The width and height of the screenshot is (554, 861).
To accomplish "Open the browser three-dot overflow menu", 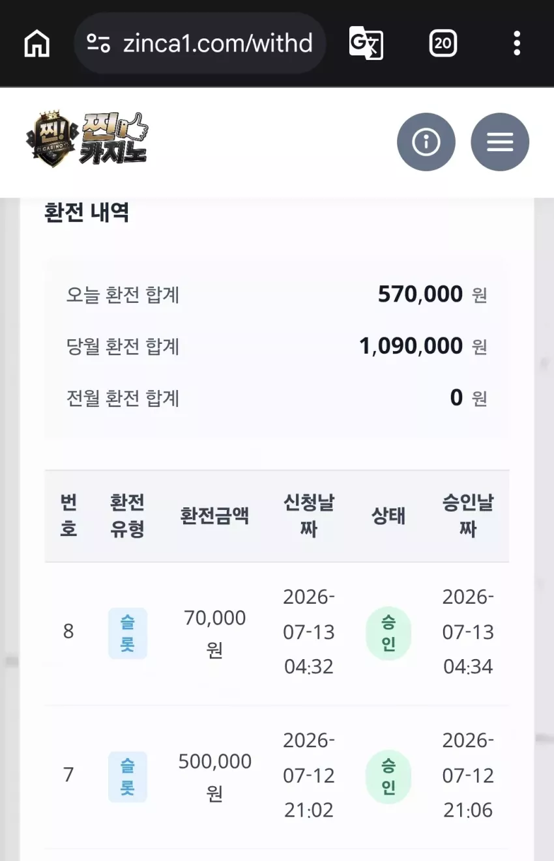I will click(x=517, y=44).
